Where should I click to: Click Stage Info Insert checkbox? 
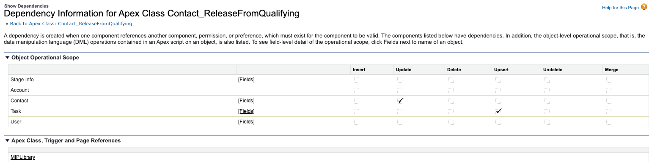tap(357, 80)
